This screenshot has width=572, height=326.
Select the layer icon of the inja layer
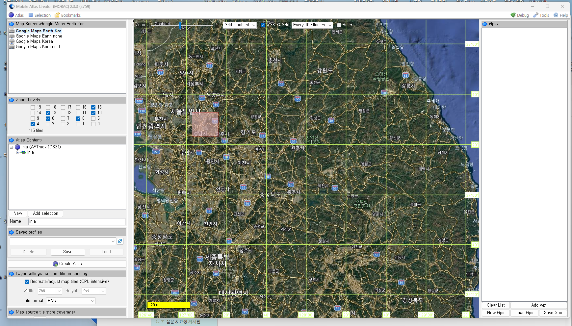click(23, 152)
